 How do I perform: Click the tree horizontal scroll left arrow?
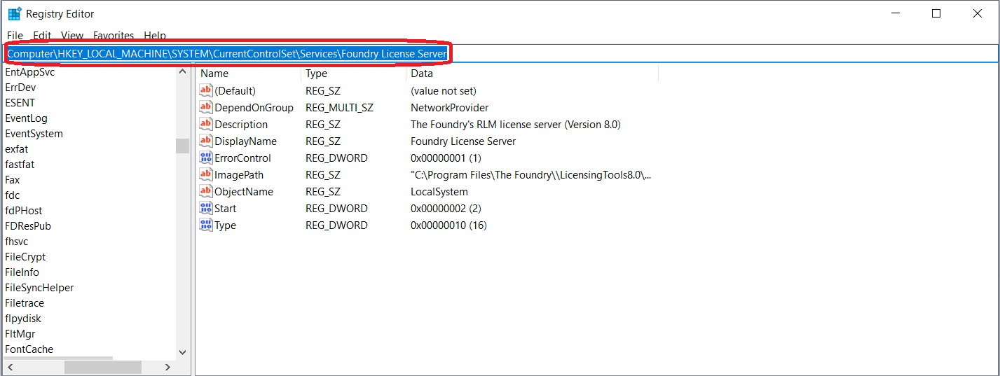point(11,367)
